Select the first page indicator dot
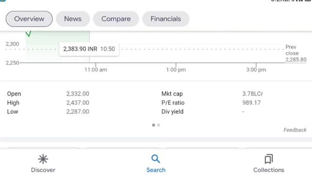Screen dimensions: 312x175 click(154, 125)
